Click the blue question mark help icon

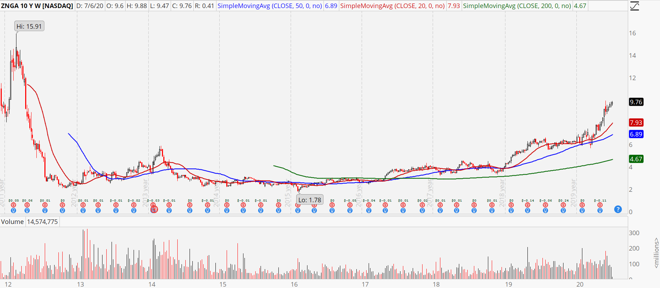click(618, 209)
